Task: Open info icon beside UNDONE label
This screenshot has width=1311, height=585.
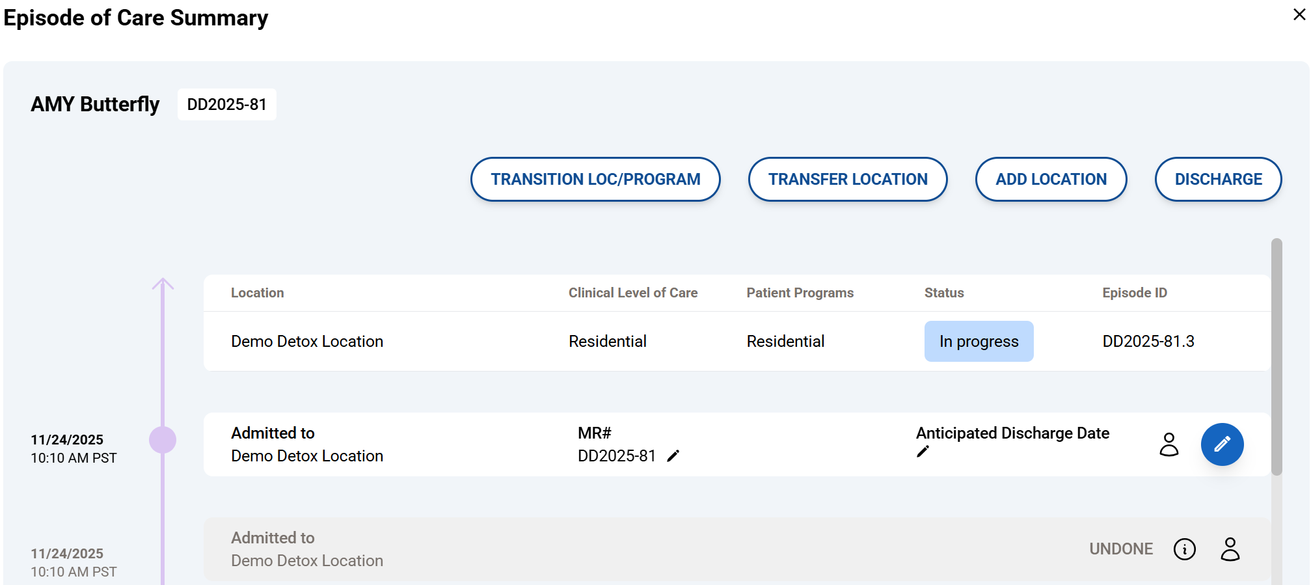Action: tap(1184, 549)
